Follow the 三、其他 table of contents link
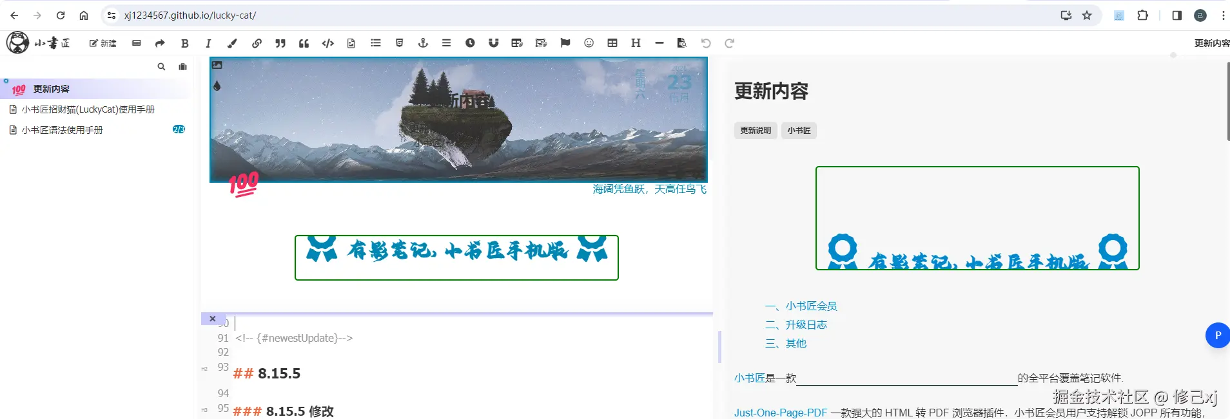 [x=785, y=344]
